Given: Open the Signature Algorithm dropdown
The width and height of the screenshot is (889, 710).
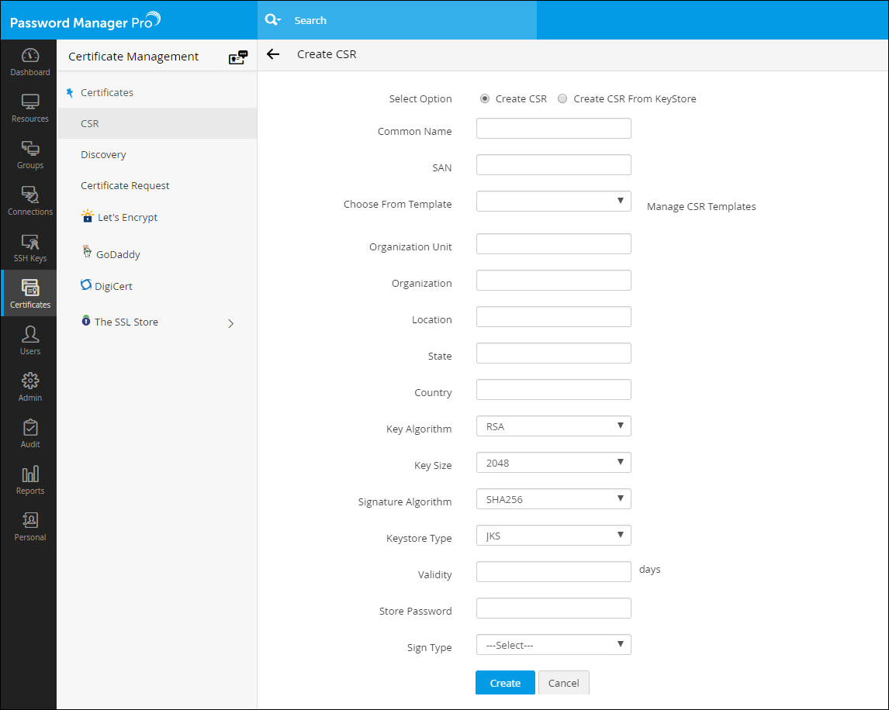Looking at the screenshot, I should click(x=553, y=498).
